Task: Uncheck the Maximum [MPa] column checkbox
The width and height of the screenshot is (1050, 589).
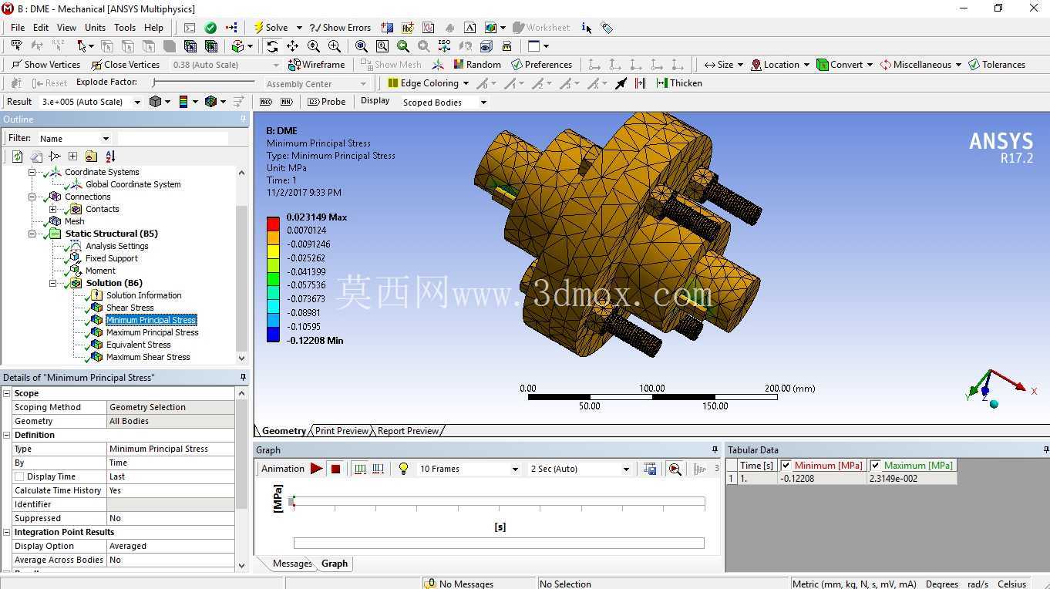Action: tap(875, 466)
